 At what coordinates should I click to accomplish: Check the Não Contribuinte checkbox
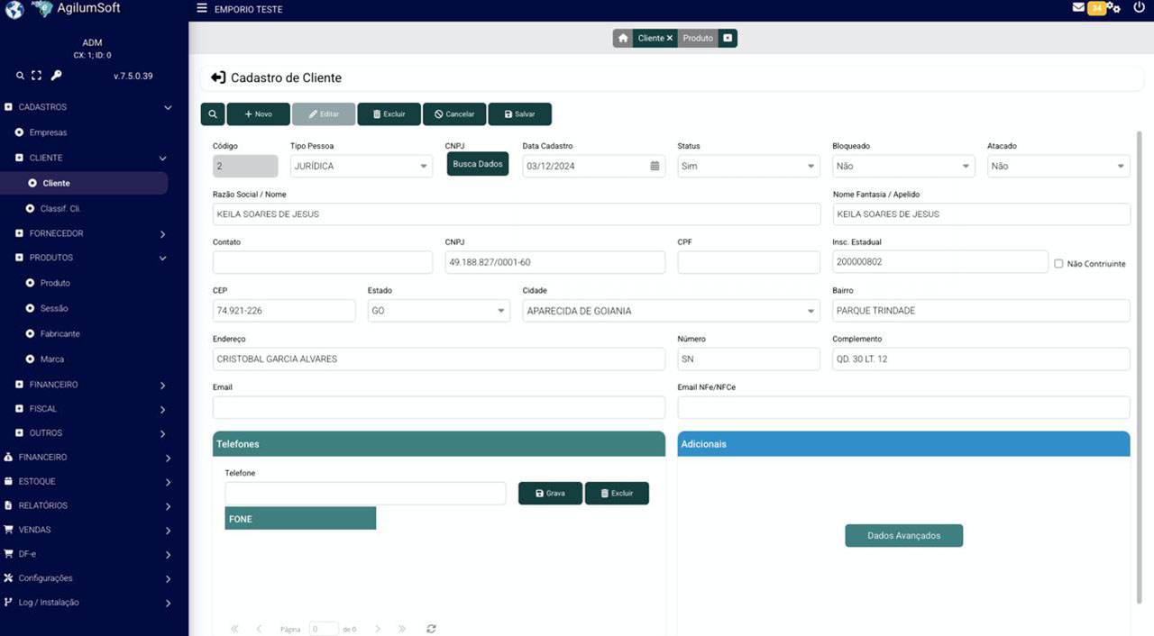[x=1058, y=263]
